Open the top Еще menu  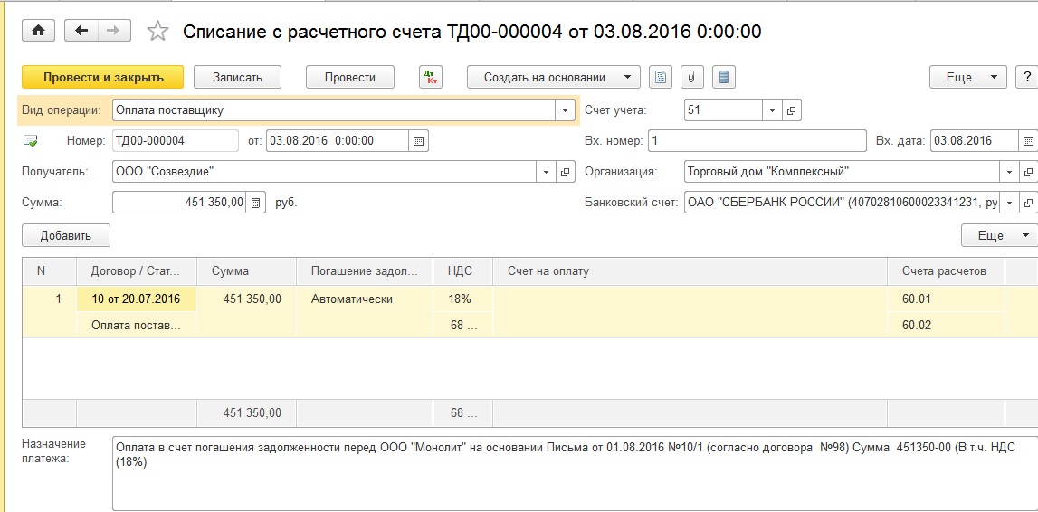pos(967,77)
